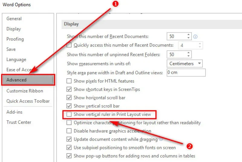Click the Style area pane width field

tap(186, 73)
